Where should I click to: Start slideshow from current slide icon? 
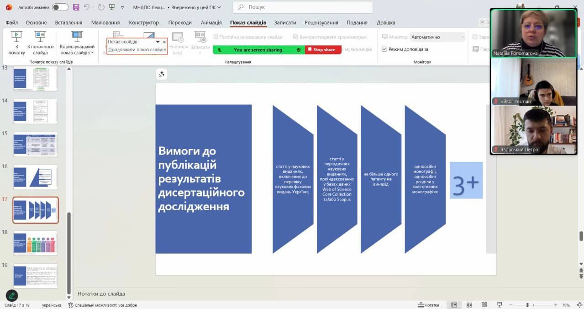[40, 37]
